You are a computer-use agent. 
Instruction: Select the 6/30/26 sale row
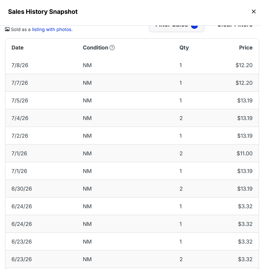[132, 189]
